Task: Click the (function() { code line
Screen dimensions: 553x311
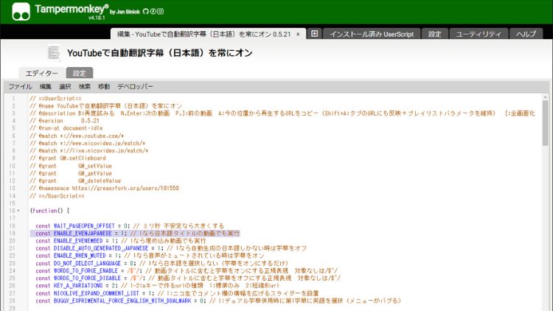Action: coord(49,211)
